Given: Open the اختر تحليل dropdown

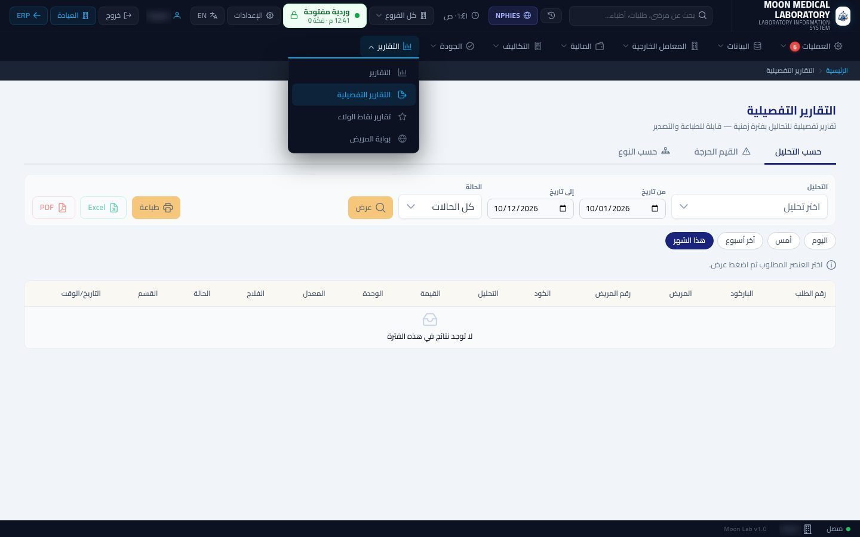Looking at the screenshot, I should click(750, 207).
